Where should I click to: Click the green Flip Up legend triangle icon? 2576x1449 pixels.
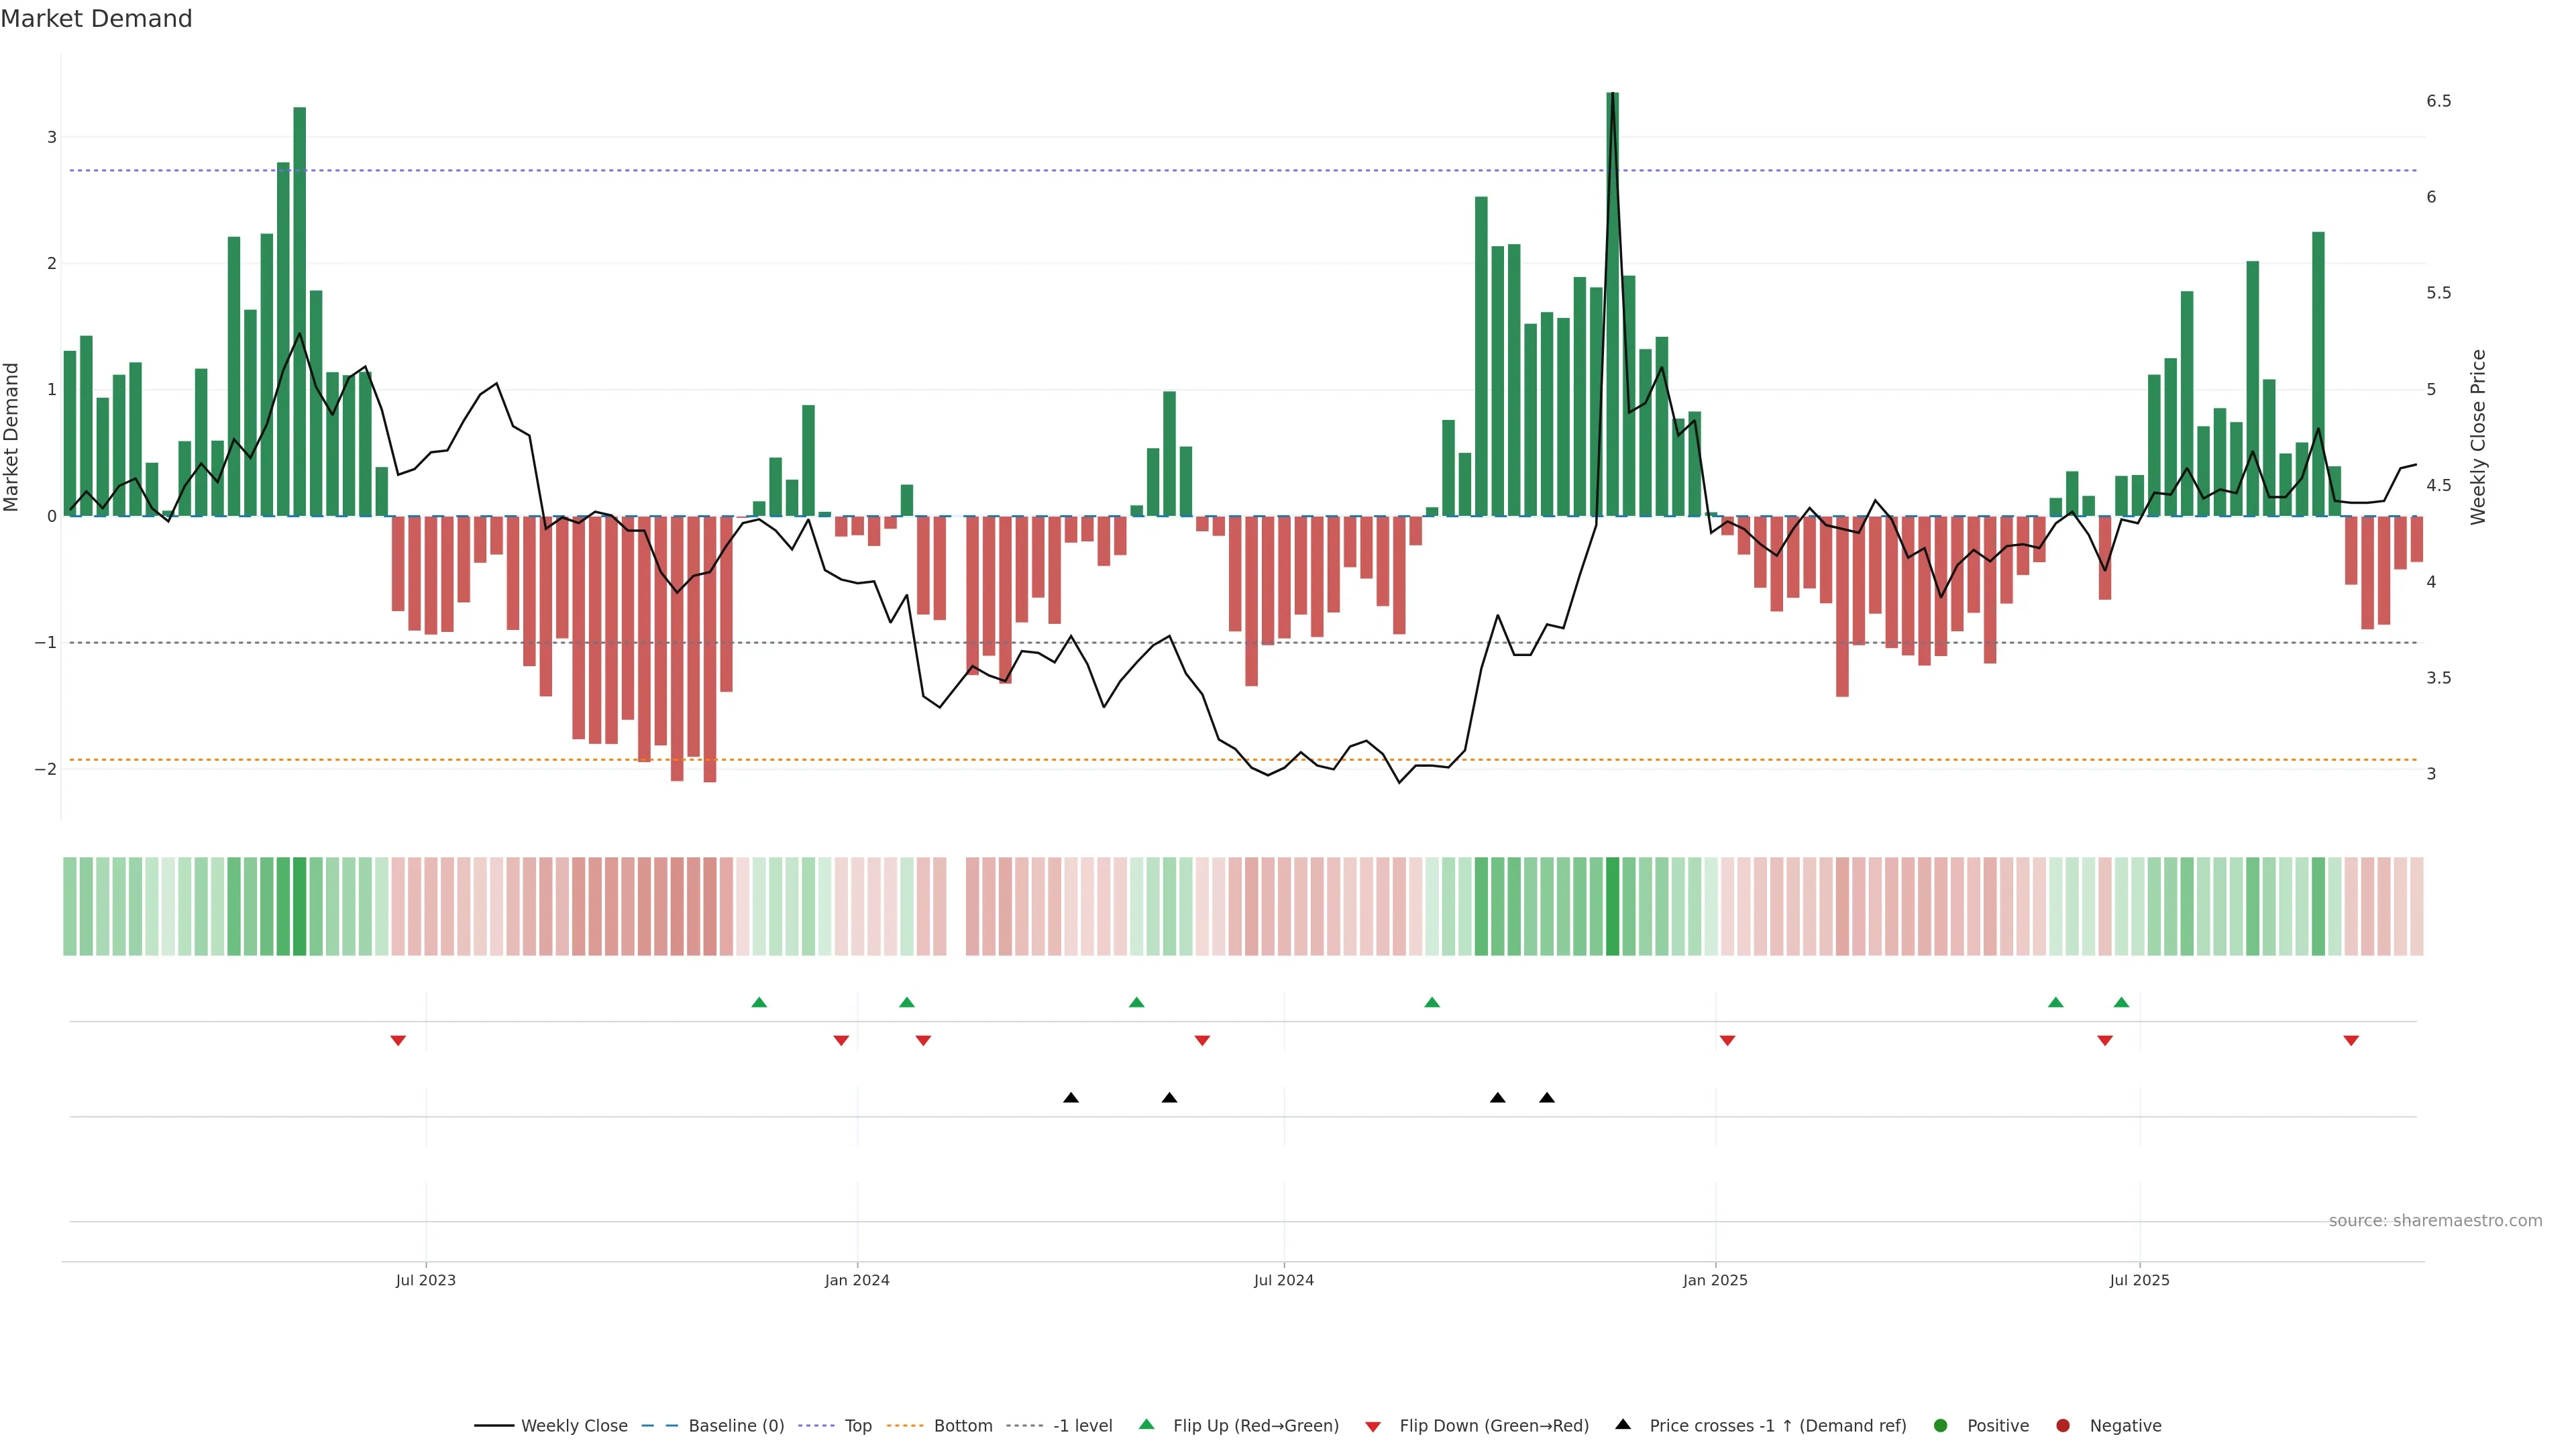pyautogui.click(x=1146, y=1424)
